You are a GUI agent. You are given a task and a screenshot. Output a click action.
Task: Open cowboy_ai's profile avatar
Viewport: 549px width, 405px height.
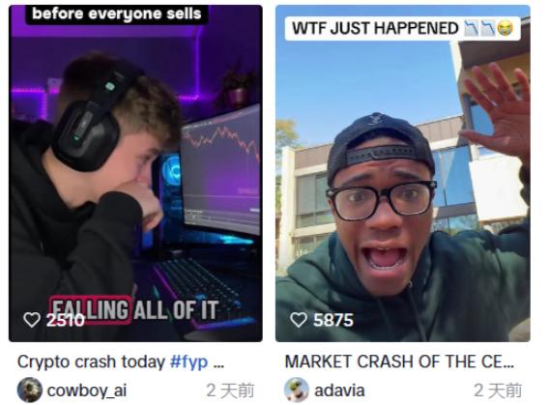click(x=29, y=390)
